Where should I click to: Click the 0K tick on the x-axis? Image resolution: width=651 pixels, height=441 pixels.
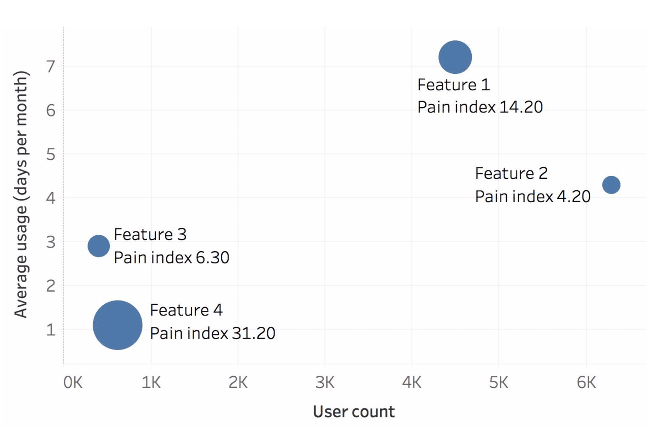(72, 382)
